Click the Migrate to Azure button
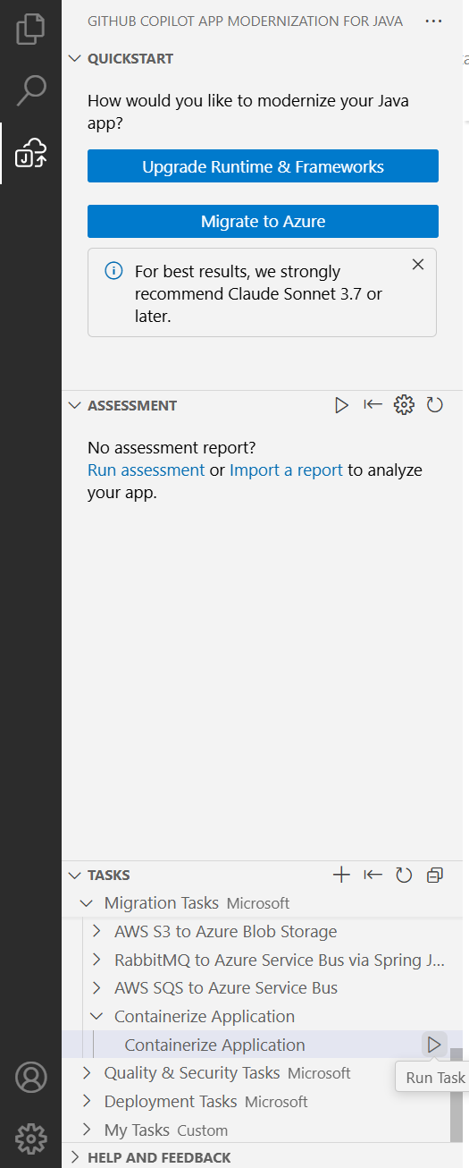Viewport: 469px width, 1168px height. (x=263, y=221)
